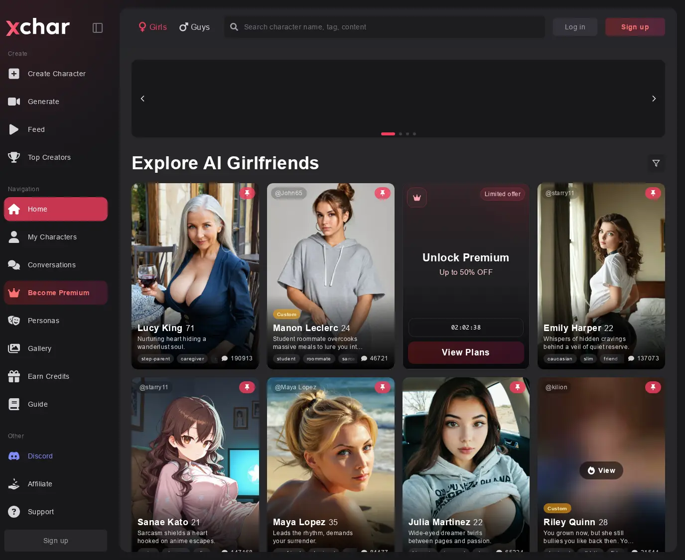Open My Characters in navigation

pos(52,237)
